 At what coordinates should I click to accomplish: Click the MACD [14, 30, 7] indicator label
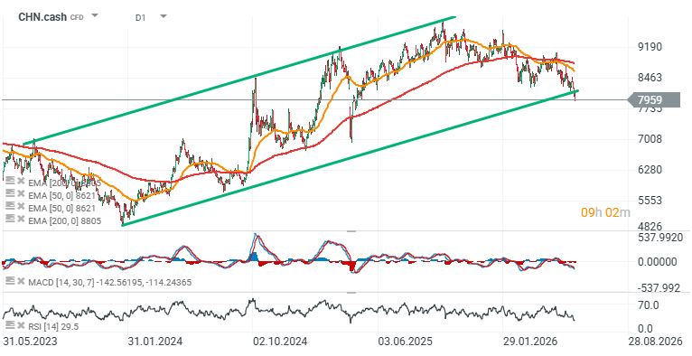110,282
